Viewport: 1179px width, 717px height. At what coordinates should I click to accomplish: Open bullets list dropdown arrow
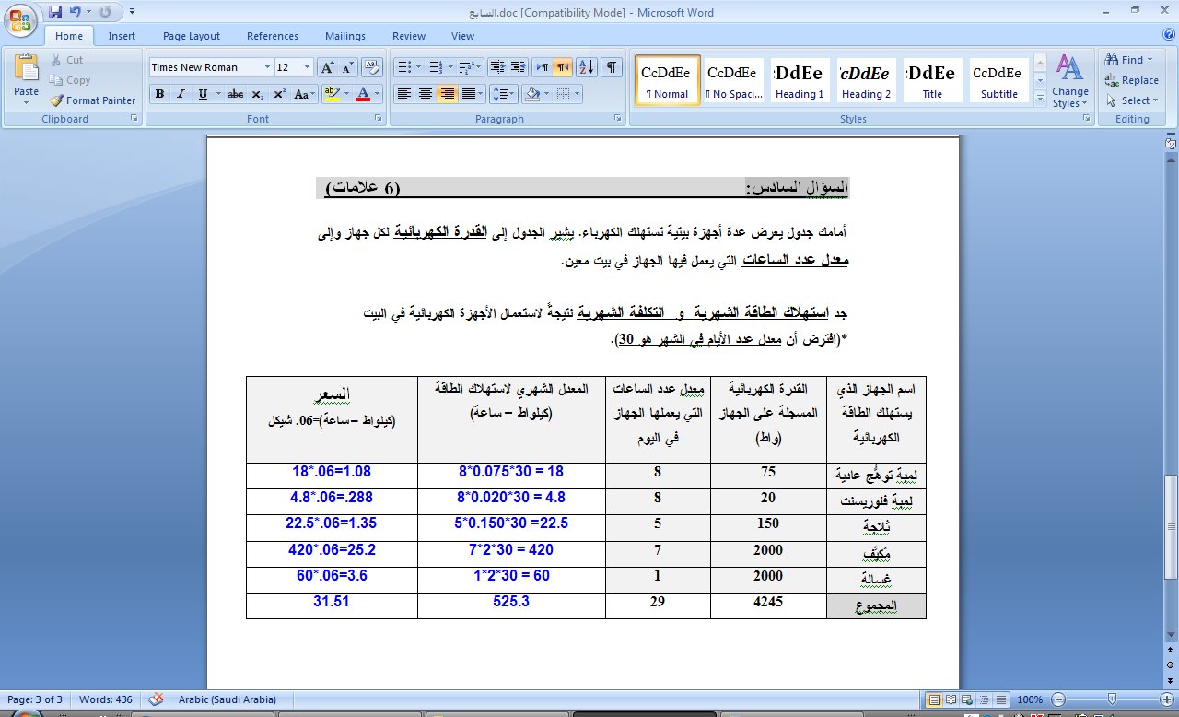pyautogui.click(x=419, y=67)
